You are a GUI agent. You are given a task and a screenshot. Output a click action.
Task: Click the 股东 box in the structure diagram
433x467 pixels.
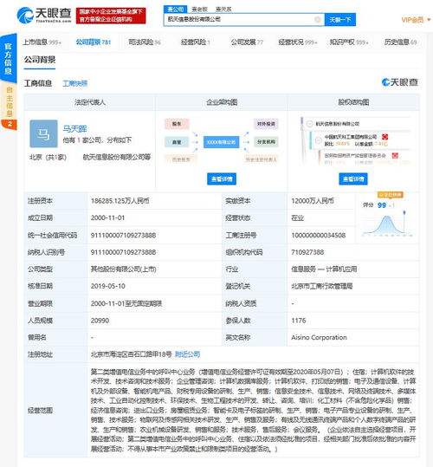[177, 124]
